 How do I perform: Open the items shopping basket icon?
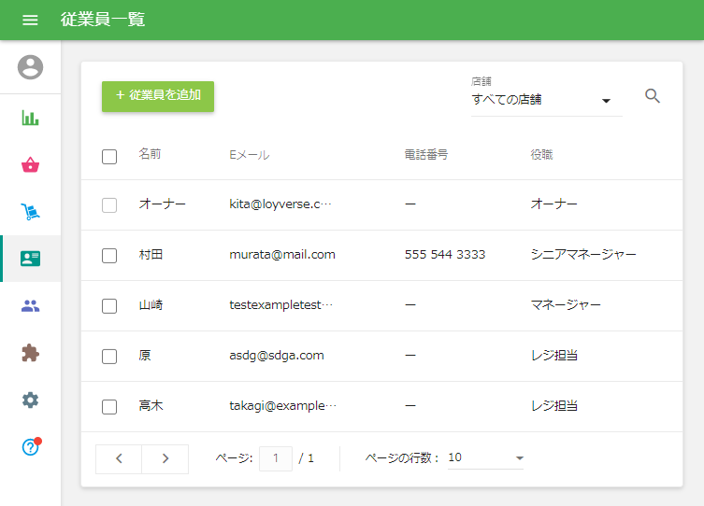tap(31, 165)
